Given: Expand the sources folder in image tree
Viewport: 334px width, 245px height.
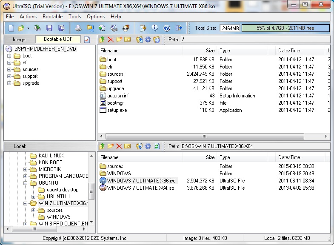Looking at the screenshot, I should (9, 70).
